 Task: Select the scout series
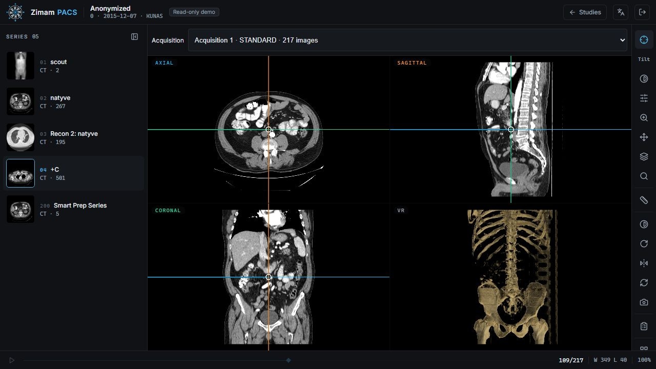pos(74,66)
